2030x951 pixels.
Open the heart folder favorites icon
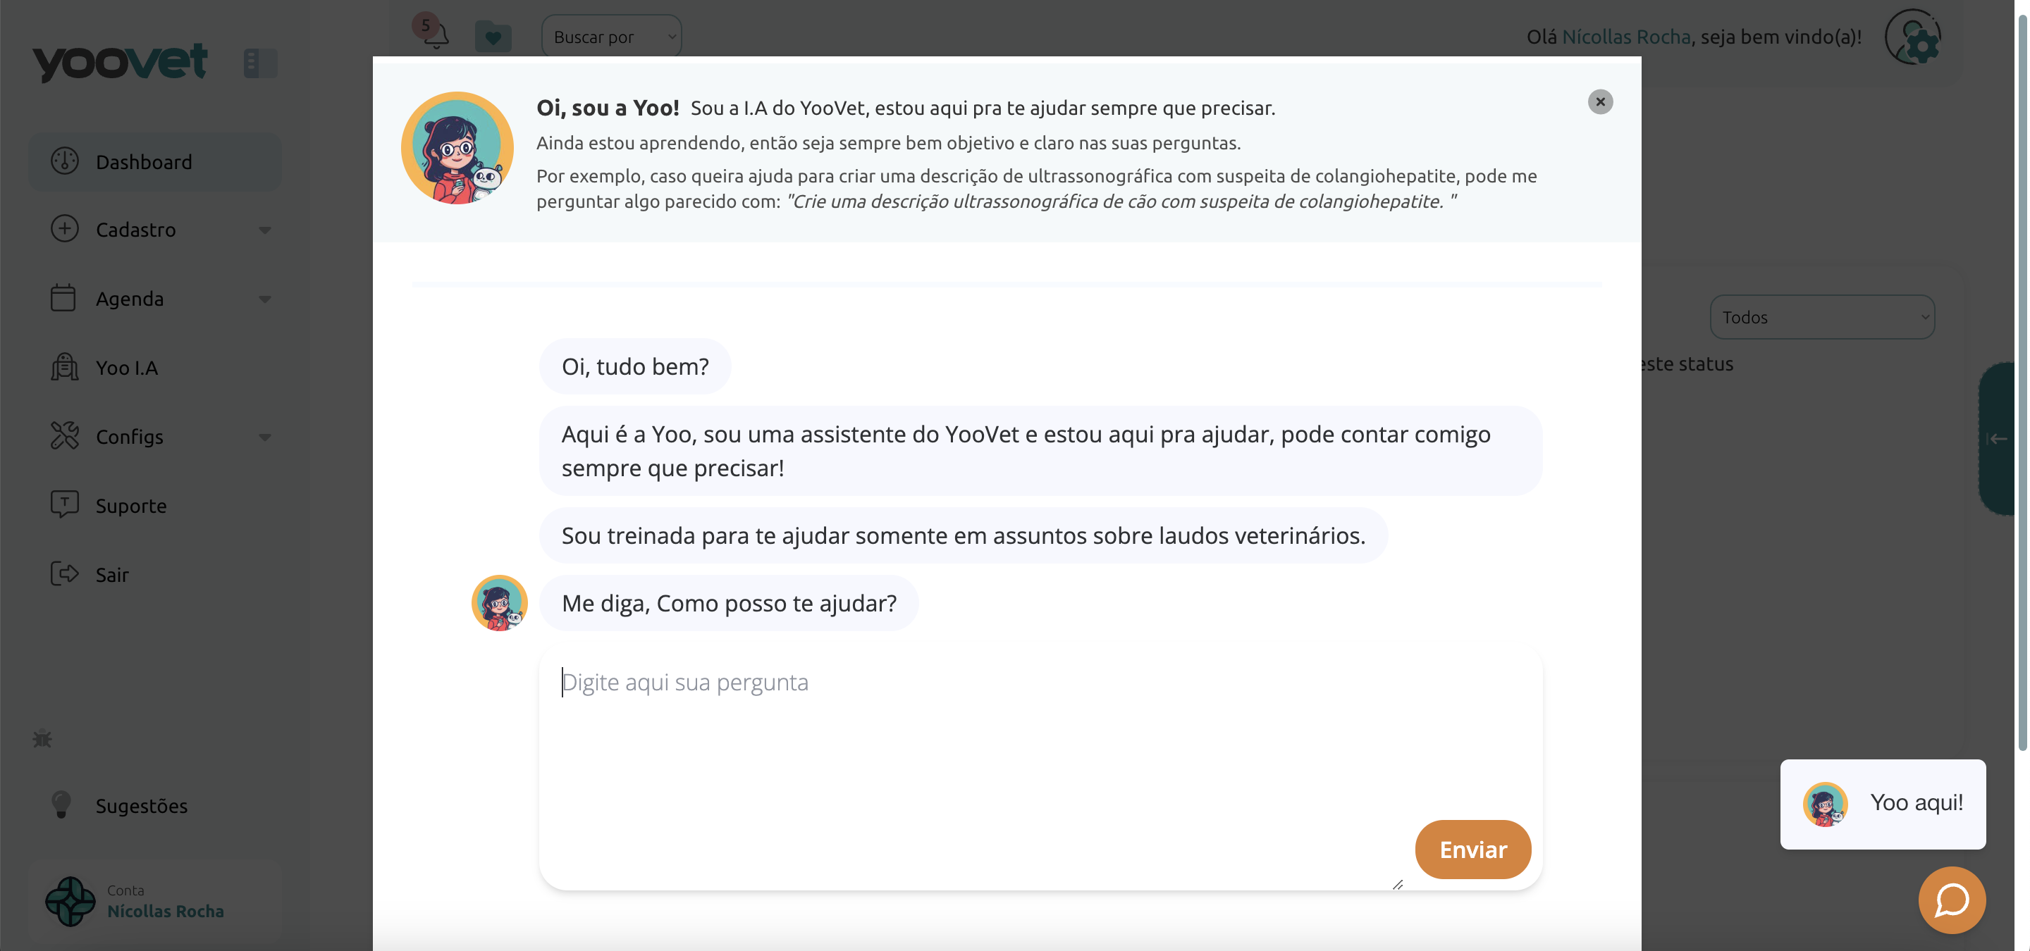493,36
